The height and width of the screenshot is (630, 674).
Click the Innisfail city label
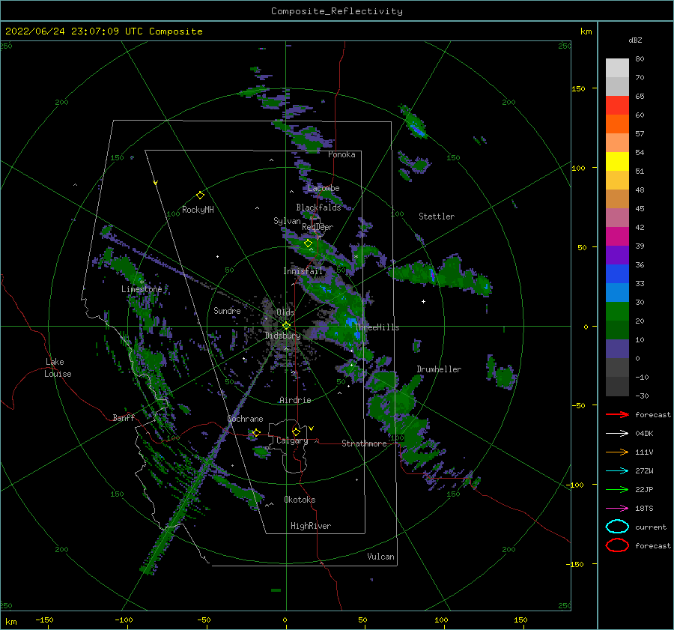coord(303,271)
